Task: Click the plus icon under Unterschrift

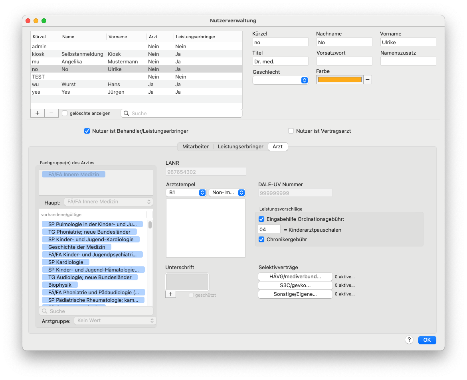Action: click(171, 294)
